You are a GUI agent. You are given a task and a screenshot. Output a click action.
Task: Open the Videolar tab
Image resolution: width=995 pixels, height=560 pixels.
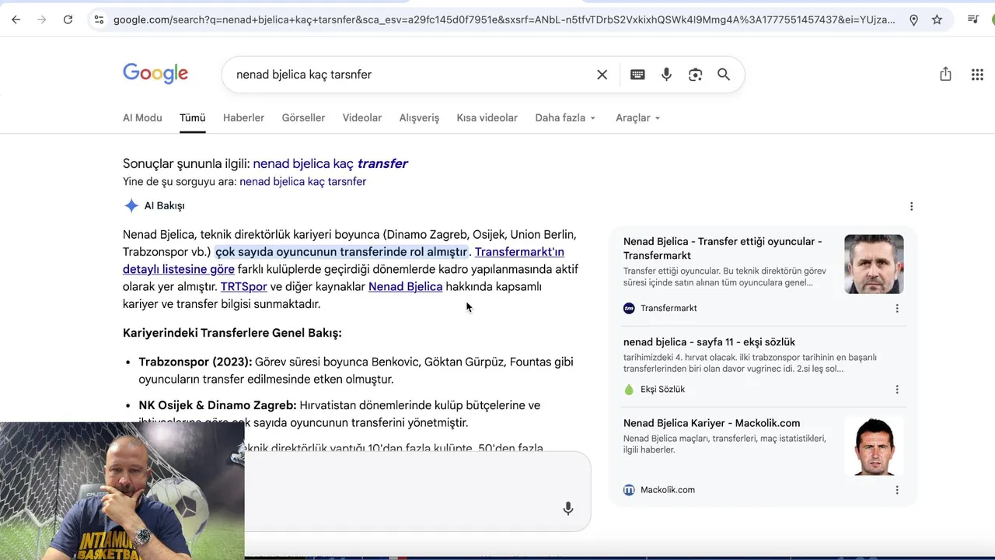pos(362,118)
